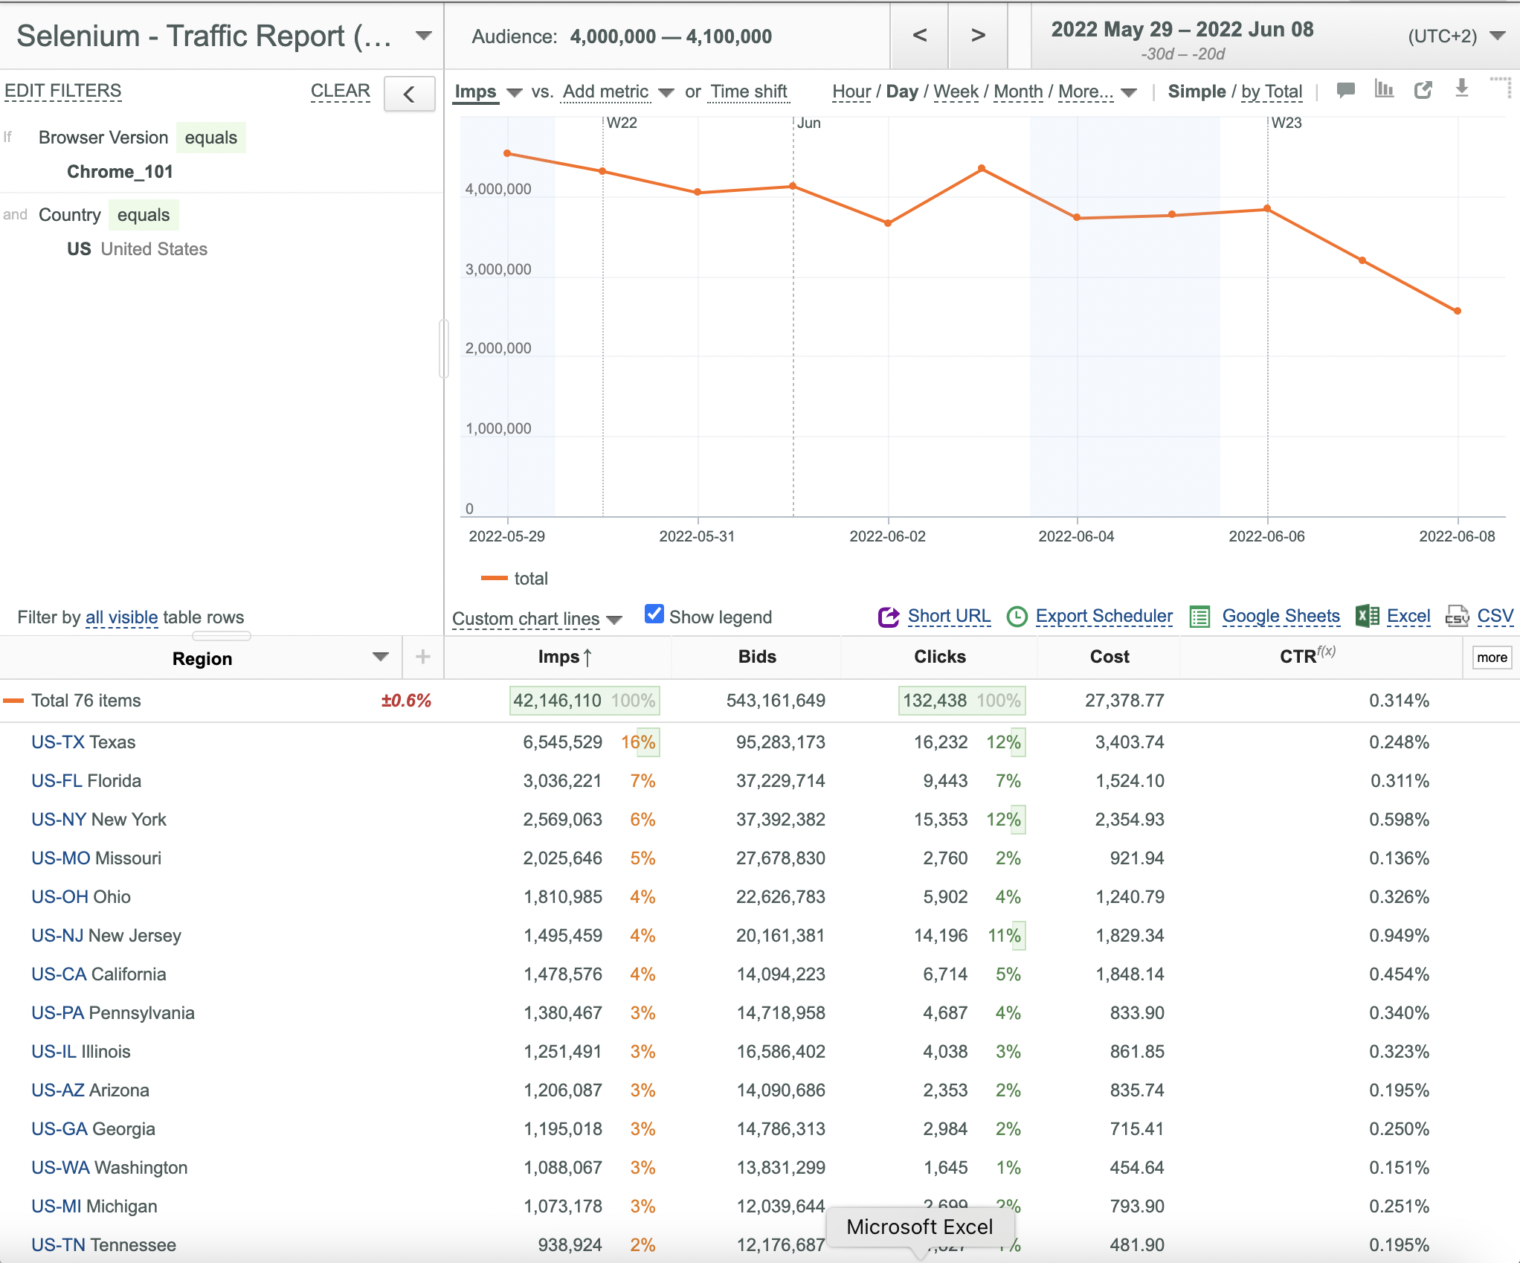The height and width of the screenshot is (1263, 1520).
Task: Open the chart comments speech bubble icon
Action: pos(1345,91)
